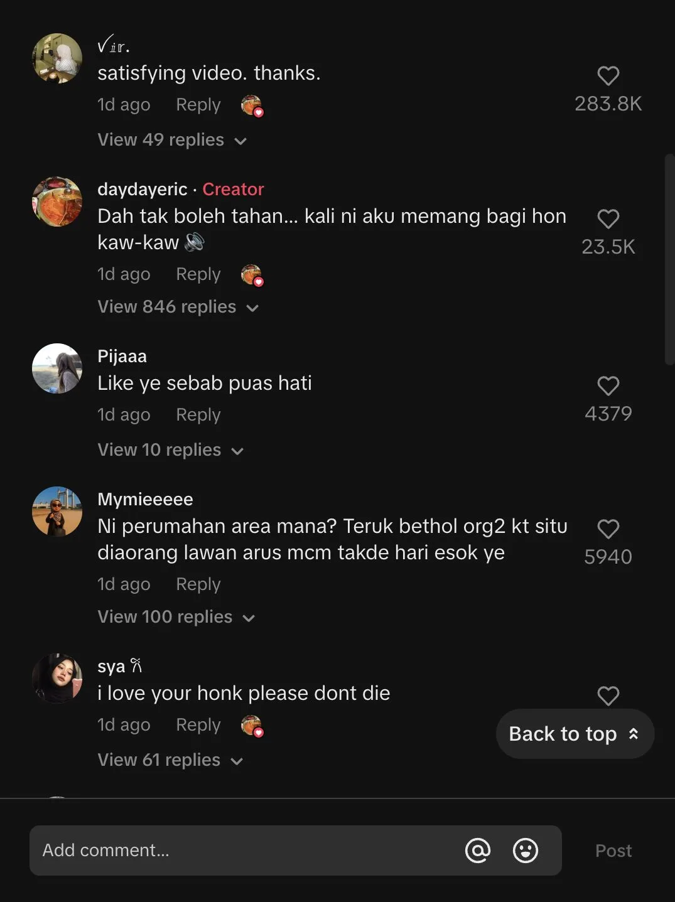Click the Add comment text field

point(188,851)
